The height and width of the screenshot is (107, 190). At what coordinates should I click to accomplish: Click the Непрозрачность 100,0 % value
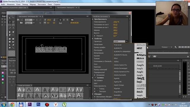tap(116, 22)
